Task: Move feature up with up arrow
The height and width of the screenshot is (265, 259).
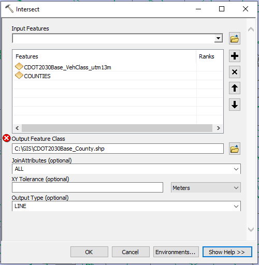Action: point(235,88)
